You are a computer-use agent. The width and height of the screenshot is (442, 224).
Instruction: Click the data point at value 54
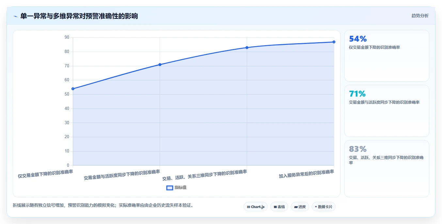[73, 89]
